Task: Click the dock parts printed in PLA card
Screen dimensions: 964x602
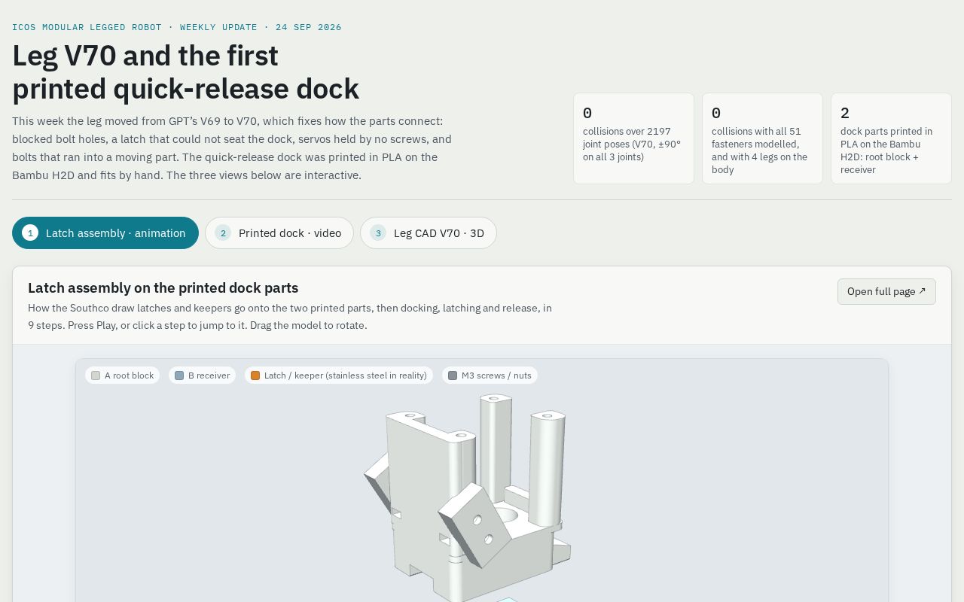Action: tap(891, 138)
